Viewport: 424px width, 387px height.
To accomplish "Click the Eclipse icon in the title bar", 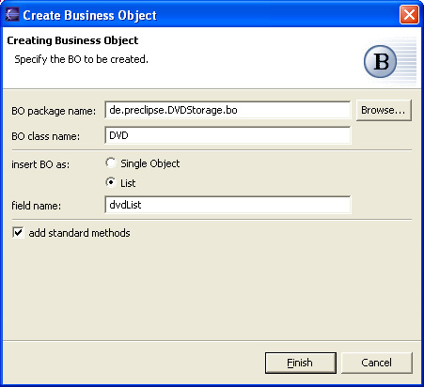I will (x=11, y=15).
